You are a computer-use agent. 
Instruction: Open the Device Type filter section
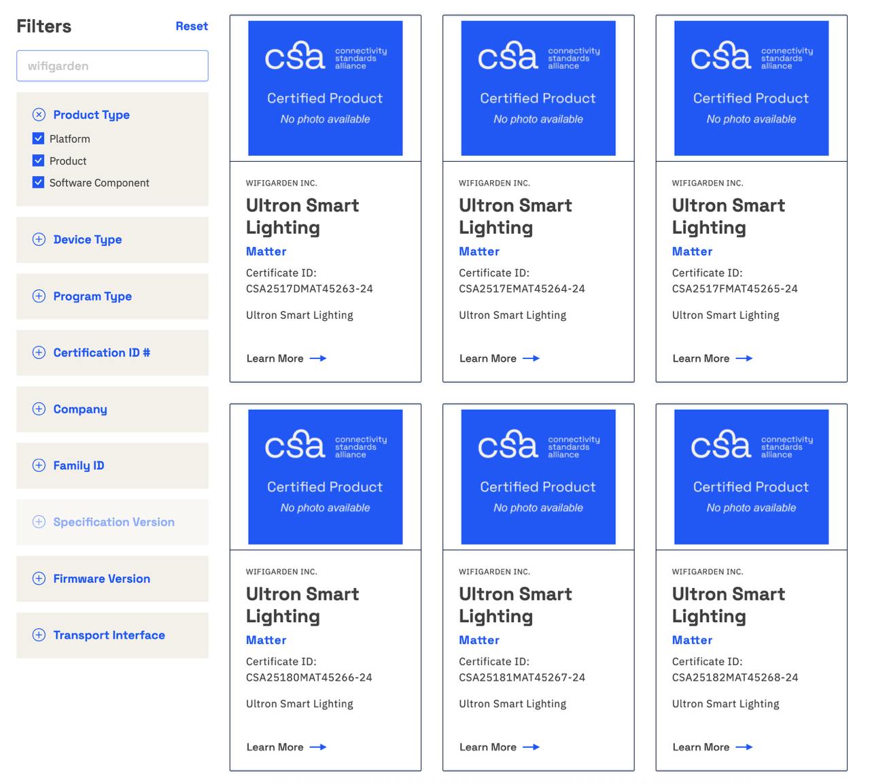tap(112, 239)
